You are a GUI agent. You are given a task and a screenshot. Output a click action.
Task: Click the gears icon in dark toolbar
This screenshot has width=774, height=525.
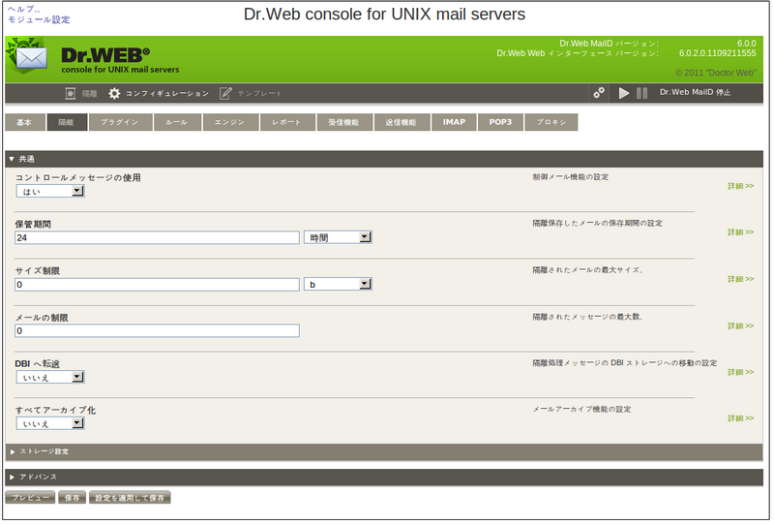click(599, 92)
